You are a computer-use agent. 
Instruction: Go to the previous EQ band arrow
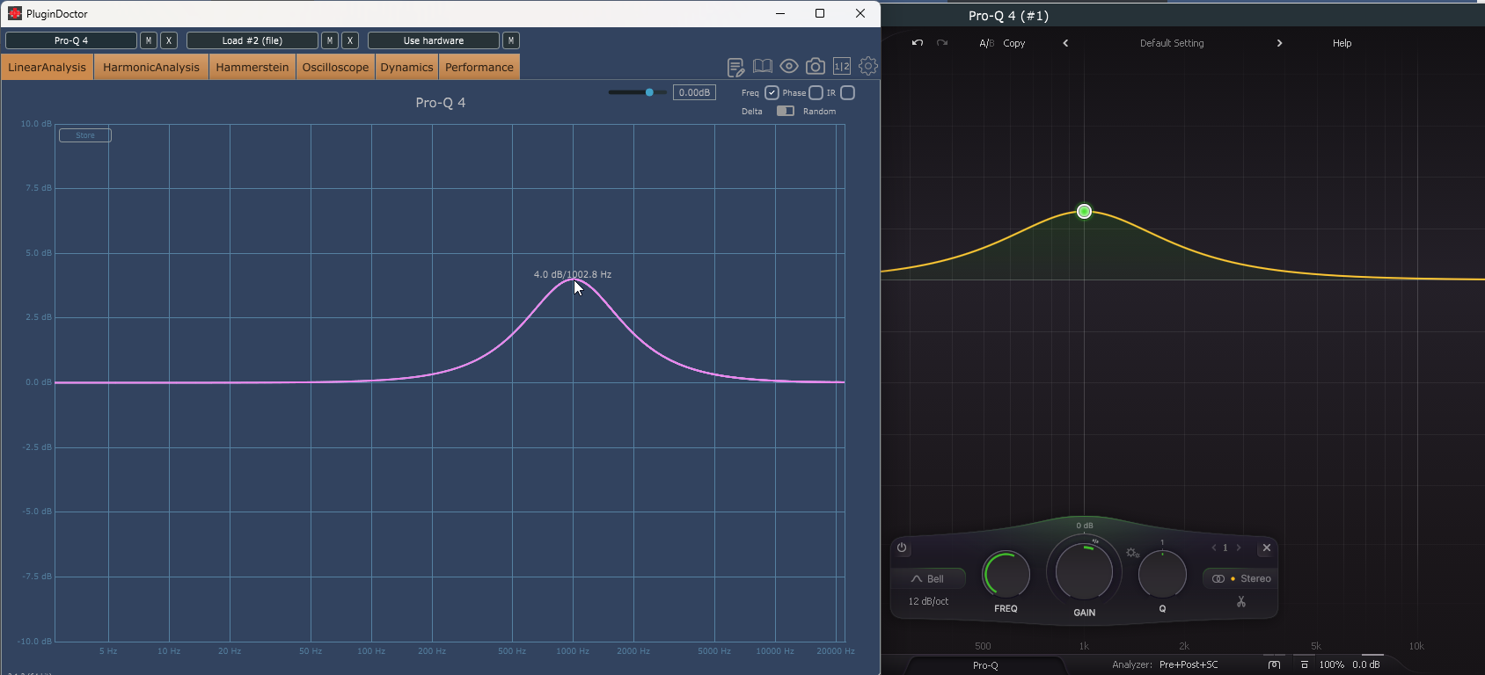pos(1214,548)
